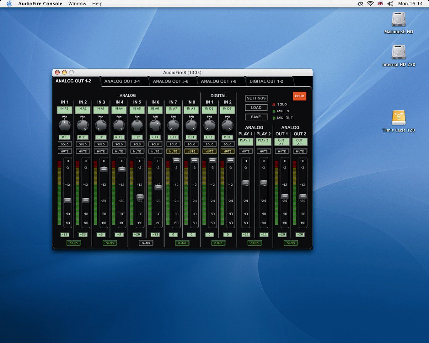
Task: Click the L 12 pan value under IN 5
Action: 137,137
